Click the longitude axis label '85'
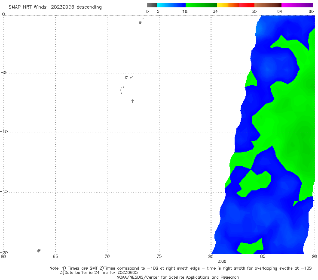The image size is (318, 280). (263, 256)
